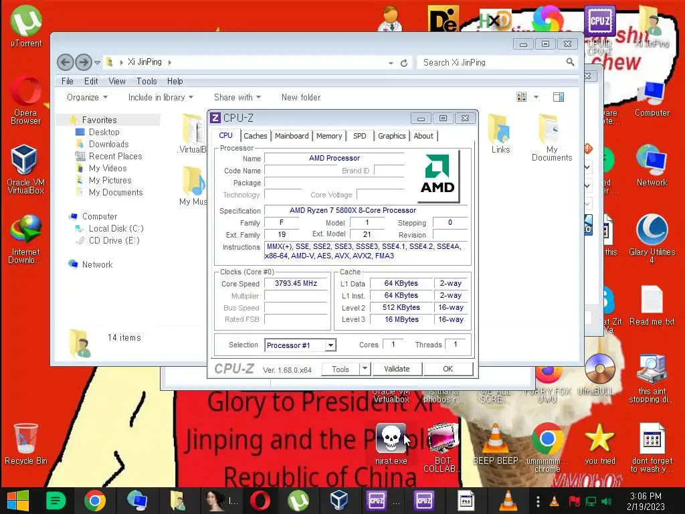Expand the change view options arrow
The width and height of the screenshot is (685, 514).
536,97
